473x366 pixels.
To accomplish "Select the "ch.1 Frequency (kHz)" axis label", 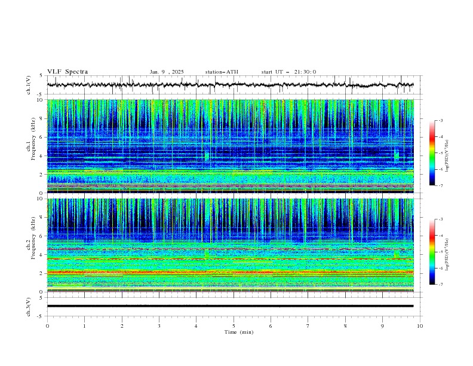I will pyautogui.click(x=30, y=139).
